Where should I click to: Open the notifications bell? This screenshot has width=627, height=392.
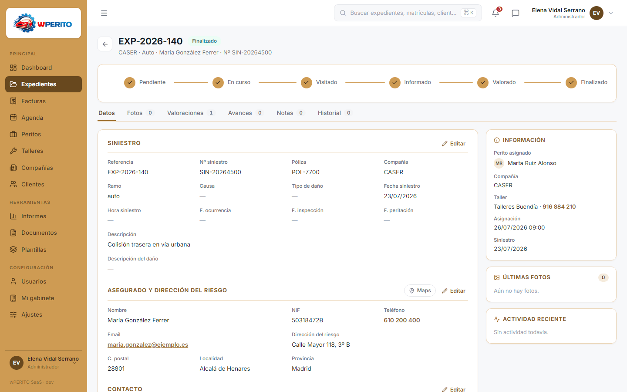(496, 13)
